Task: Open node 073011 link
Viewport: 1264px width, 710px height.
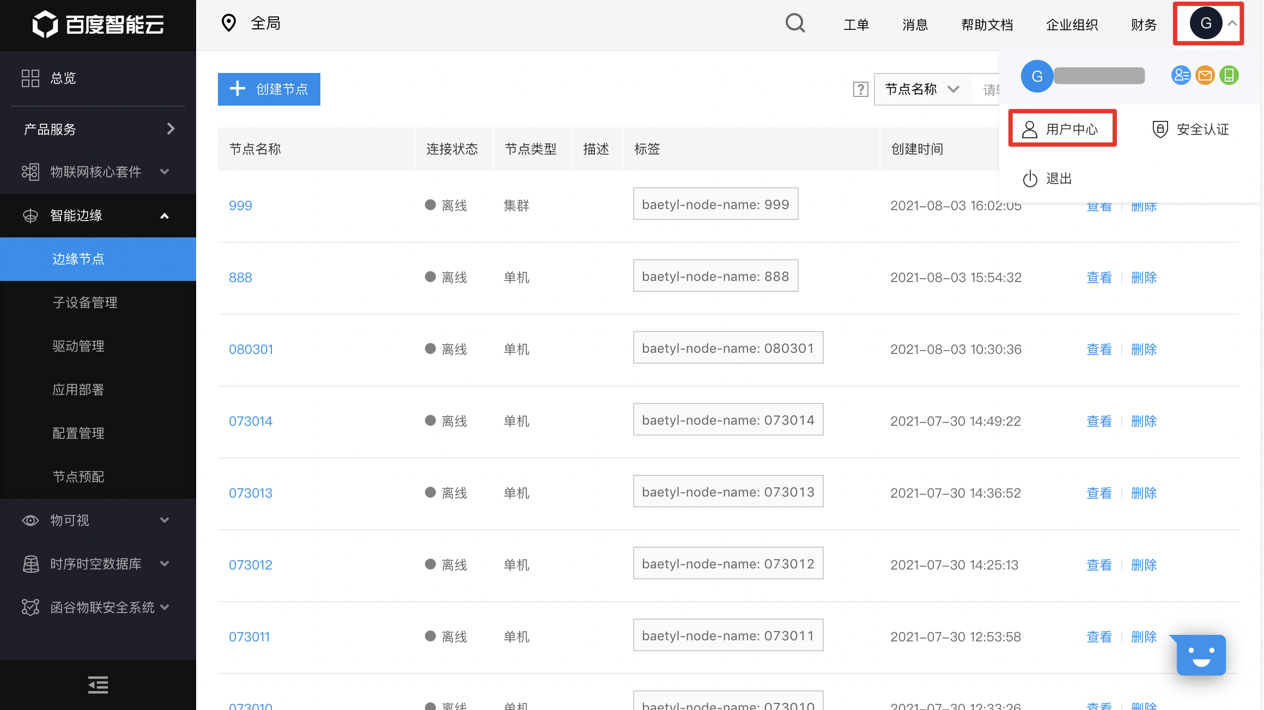Action: click(x=250, y=636)
